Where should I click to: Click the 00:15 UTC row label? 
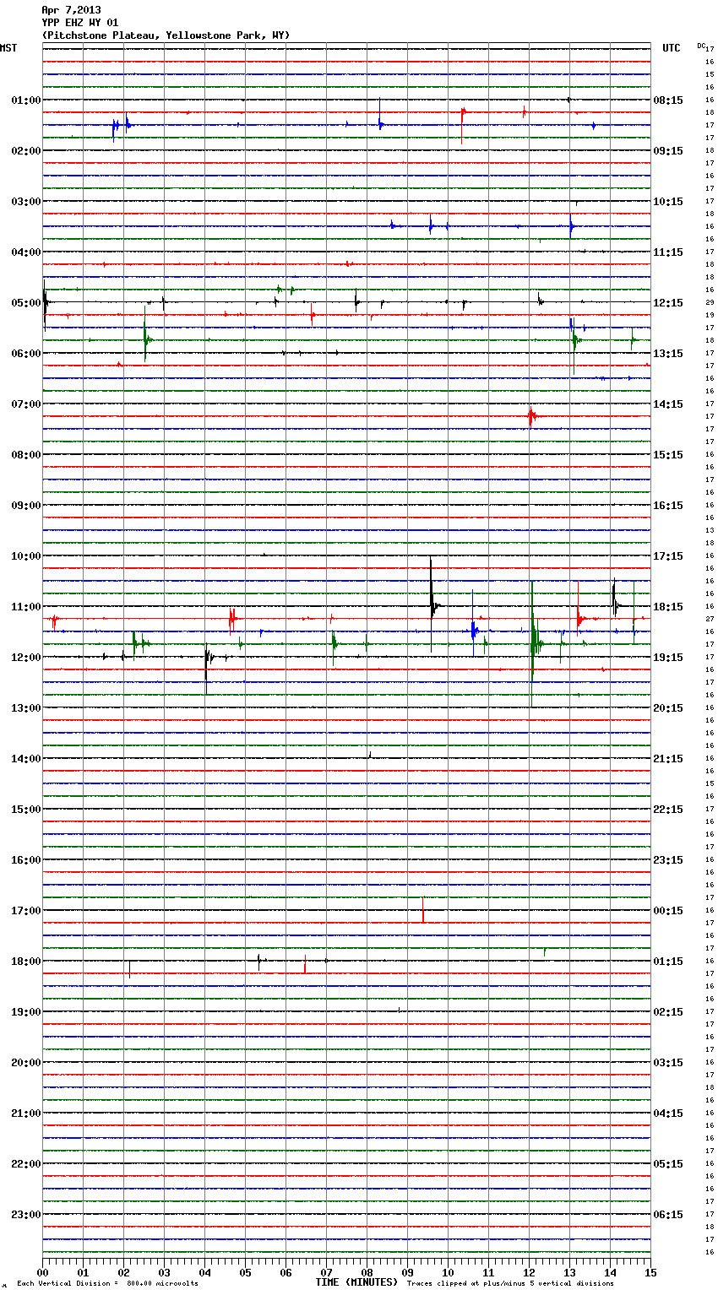[668, 911]
